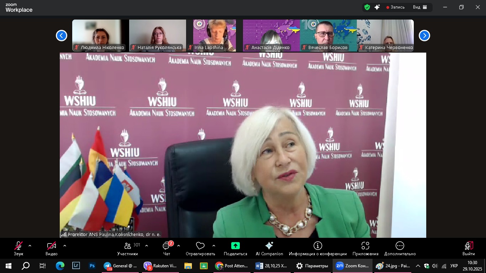The width and height of the screenshot is (486, 273).
Task: Click the green Share screen button
Action: pos(235,248)
